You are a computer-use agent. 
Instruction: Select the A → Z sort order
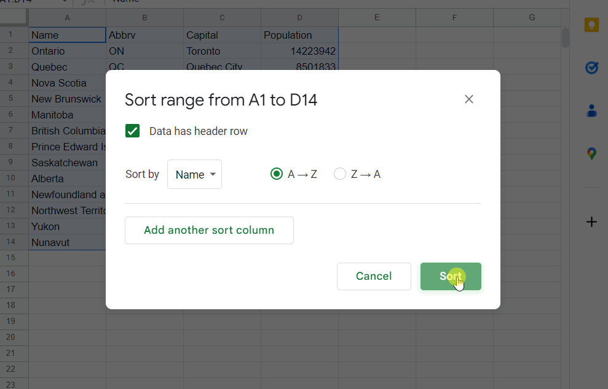(277, 174)
